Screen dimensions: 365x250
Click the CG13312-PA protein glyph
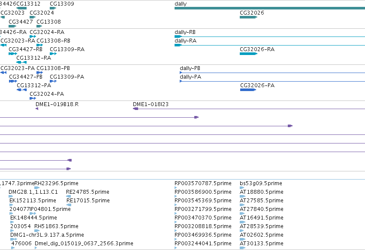pyautogui.click(x=21, y=90)
